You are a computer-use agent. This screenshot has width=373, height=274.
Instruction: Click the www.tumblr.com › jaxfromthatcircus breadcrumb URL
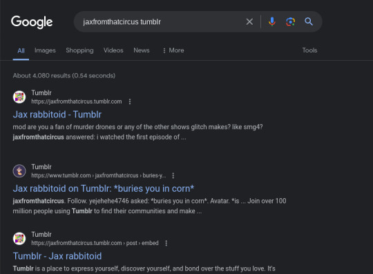coord(99,175)
